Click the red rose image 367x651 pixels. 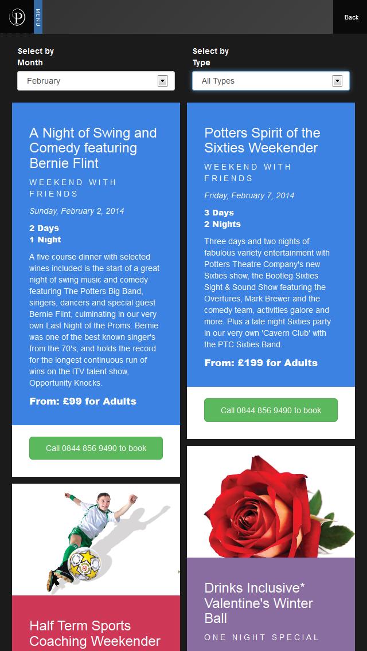tap(271, 502)
